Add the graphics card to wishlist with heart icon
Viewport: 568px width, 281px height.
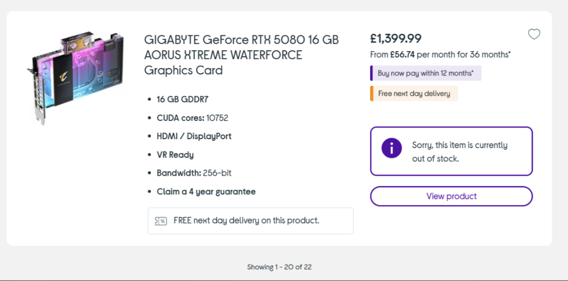click(534, 34)
